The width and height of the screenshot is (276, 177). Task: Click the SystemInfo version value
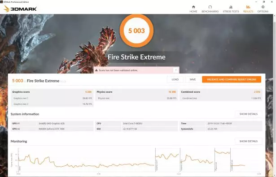(212, 129)
